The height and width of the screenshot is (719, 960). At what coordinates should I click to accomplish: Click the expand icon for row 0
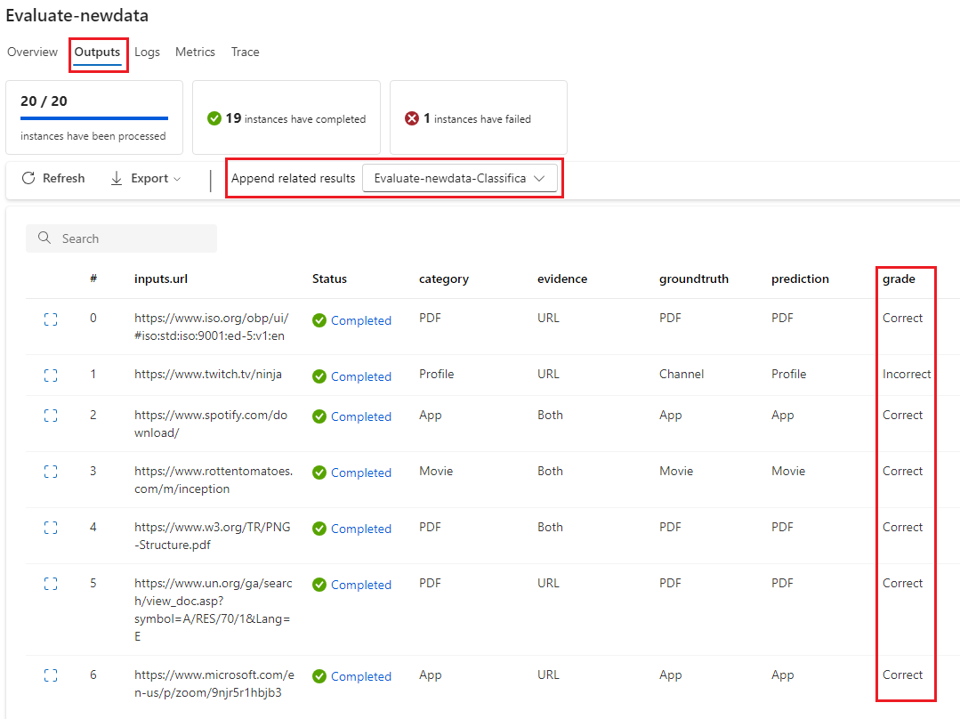tap(51, 319)
